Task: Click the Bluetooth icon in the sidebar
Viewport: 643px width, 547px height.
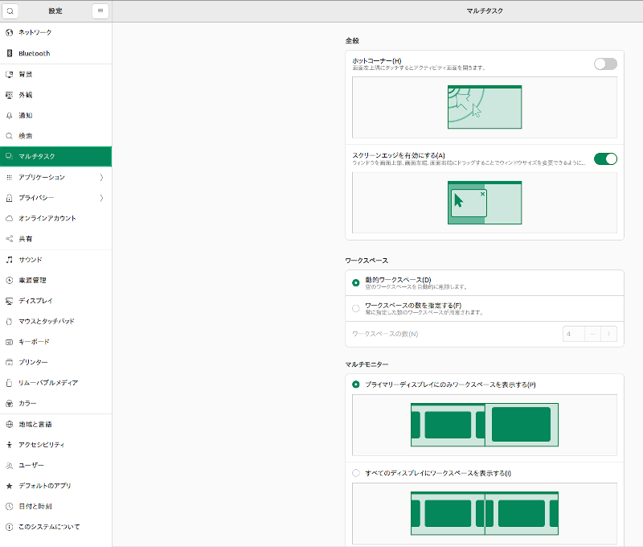Action: tap(10, 53)
